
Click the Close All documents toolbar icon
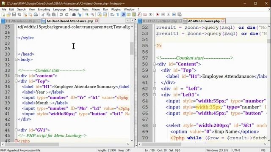click(x=30, y=15)
